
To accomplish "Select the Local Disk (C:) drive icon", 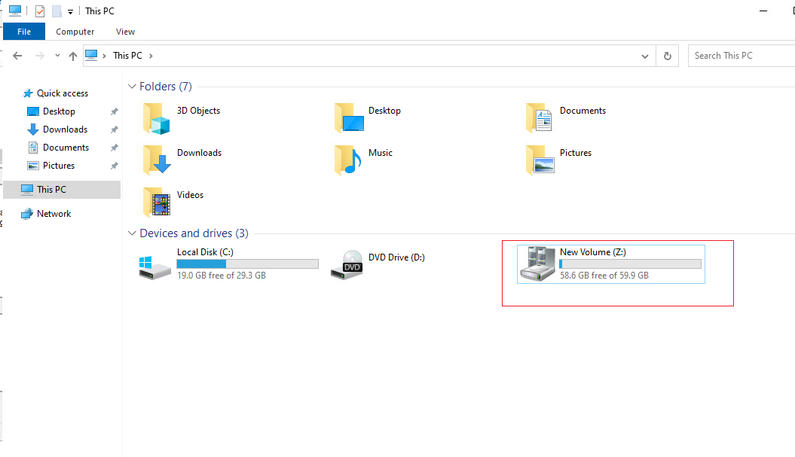I will point(155,267).
